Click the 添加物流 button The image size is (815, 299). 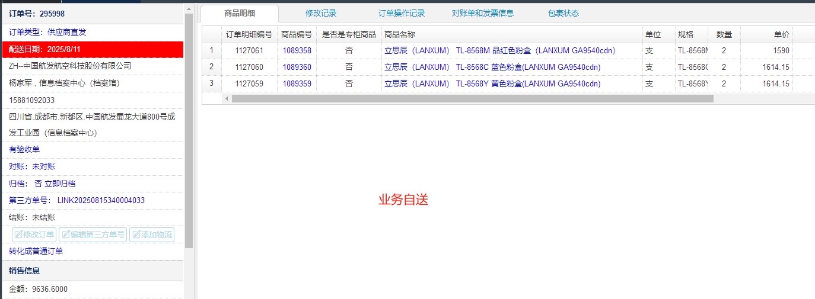(x=152, y=234)
